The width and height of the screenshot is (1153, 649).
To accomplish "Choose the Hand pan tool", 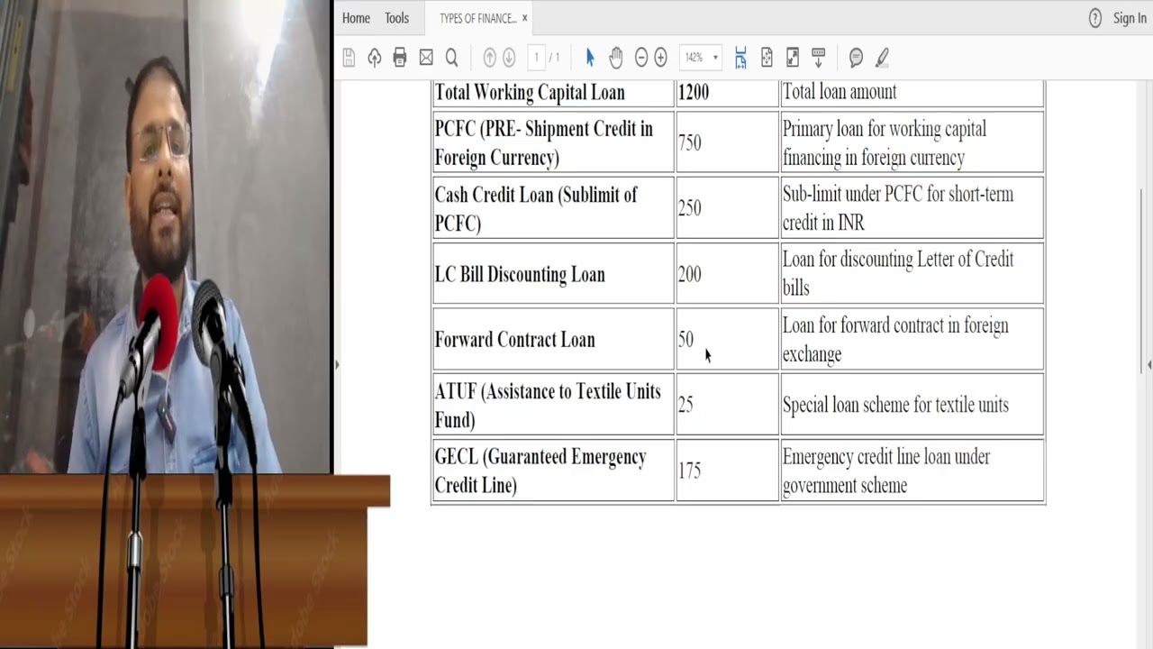I will (615, 58).
